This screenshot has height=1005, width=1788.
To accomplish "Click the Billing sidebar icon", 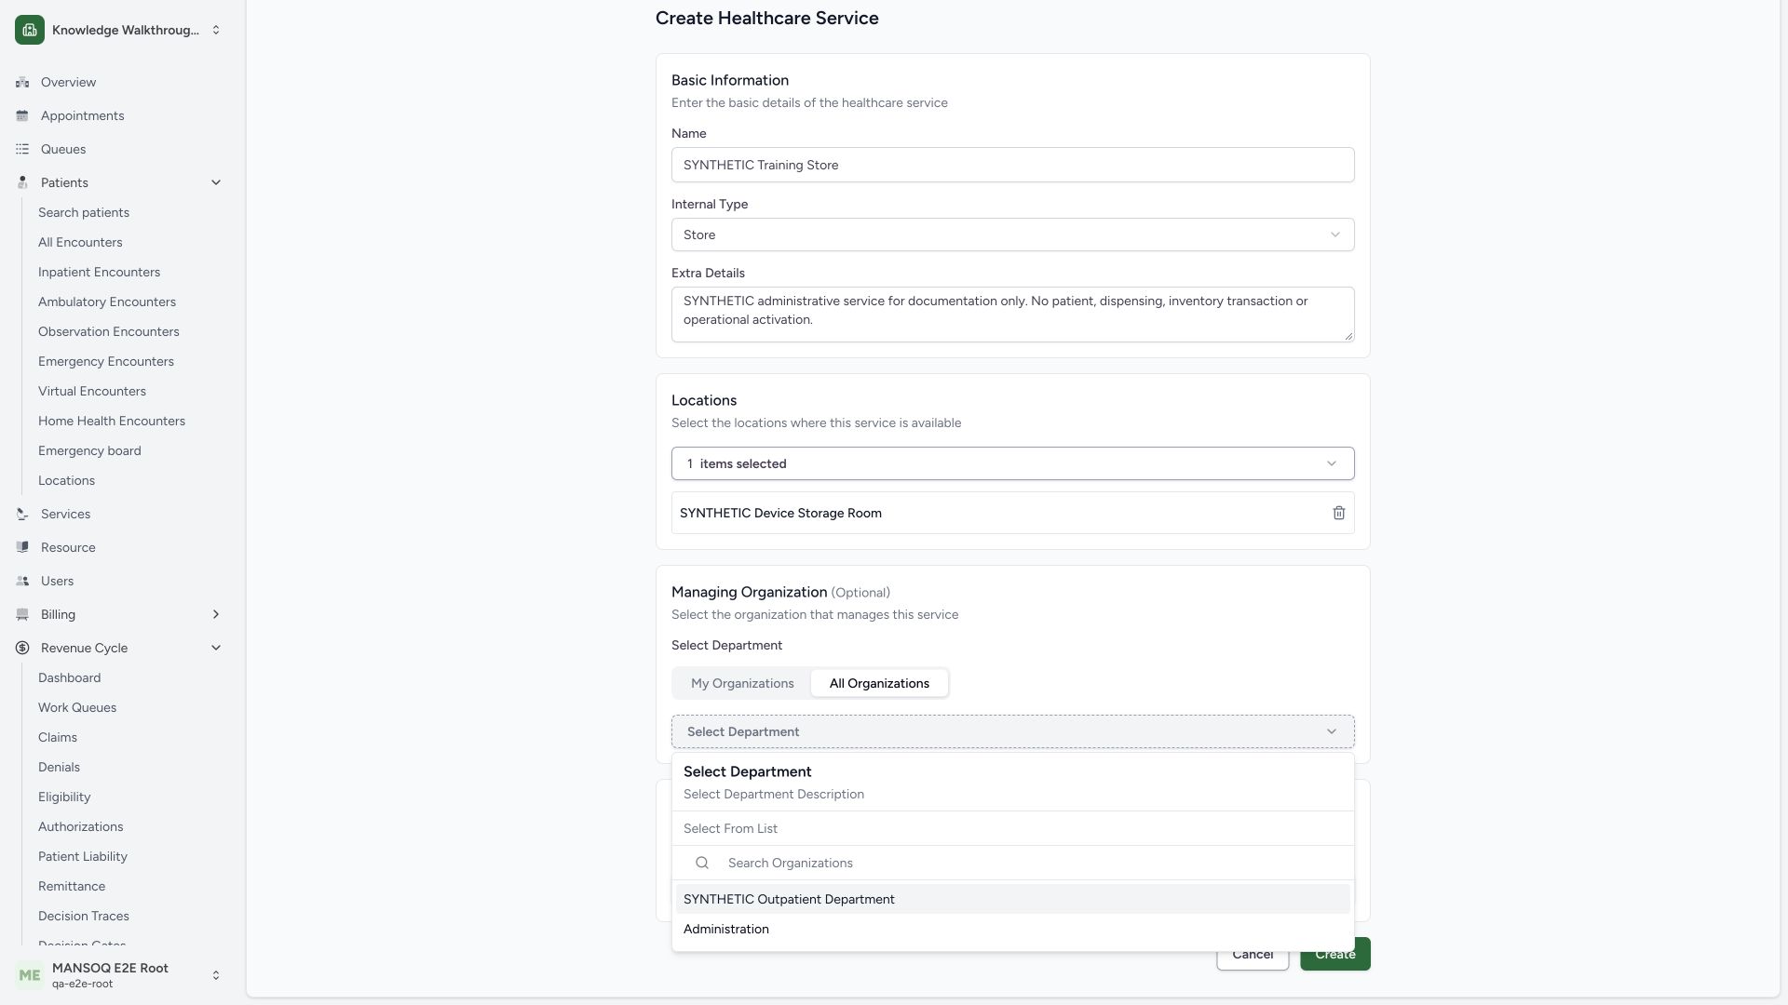I will pos(22,614).
